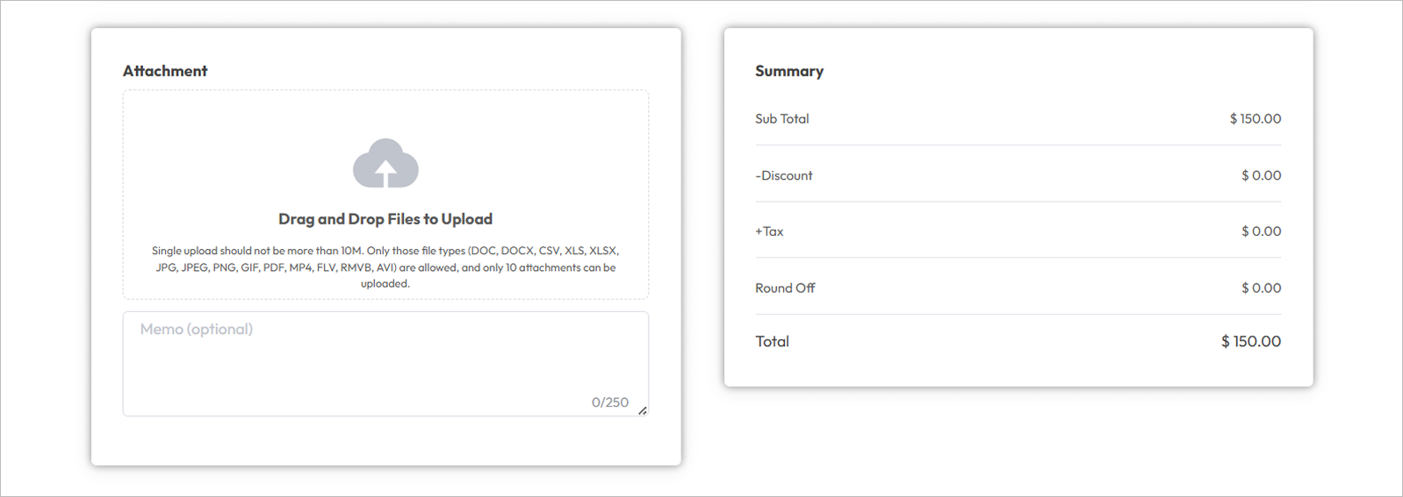Image resolution: width=1403 pixels, height=497 pixels.
Task: Click the cloud upload icon
Action: tap(385, 163)
